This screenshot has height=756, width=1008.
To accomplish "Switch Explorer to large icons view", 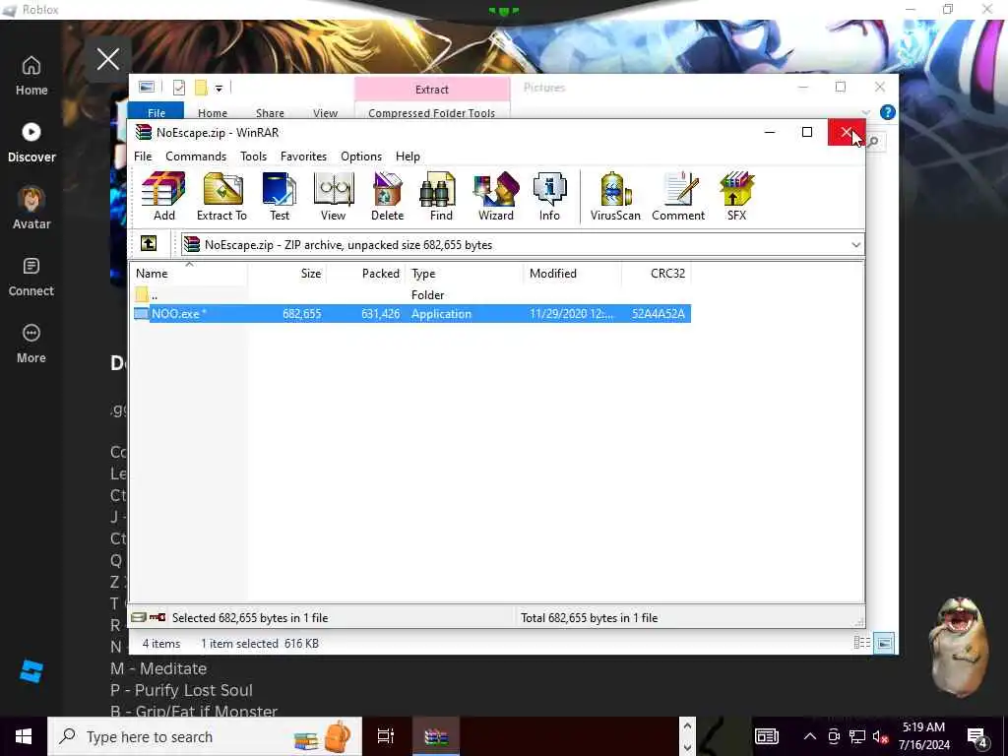I will point(885,643).
